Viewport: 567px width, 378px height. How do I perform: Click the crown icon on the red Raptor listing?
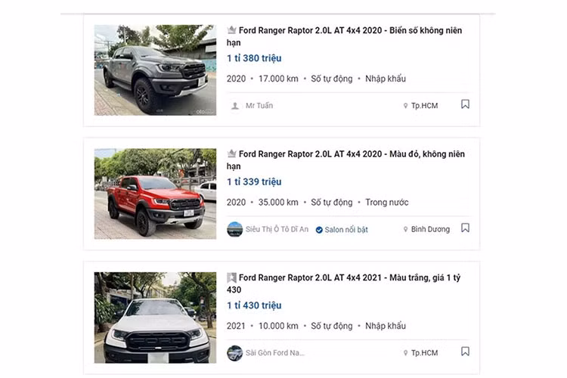[231, 153]
